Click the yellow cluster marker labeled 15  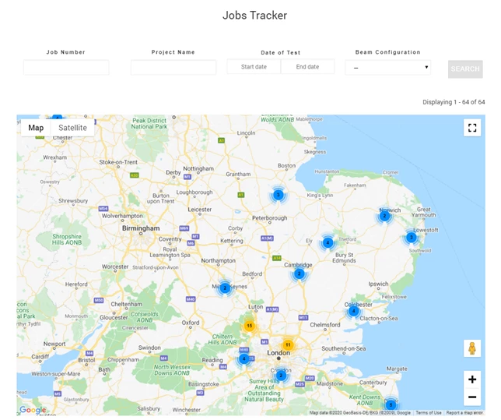click(249, 326)
